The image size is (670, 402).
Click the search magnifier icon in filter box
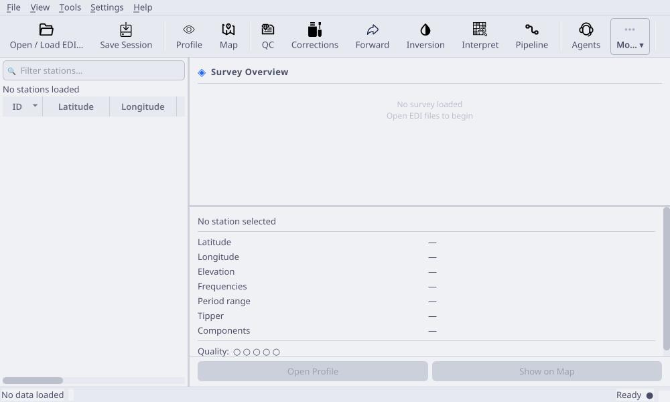tap(11, 71)
